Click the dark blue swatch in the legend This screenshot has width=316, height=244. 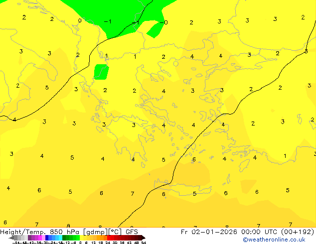pos(47,238)
